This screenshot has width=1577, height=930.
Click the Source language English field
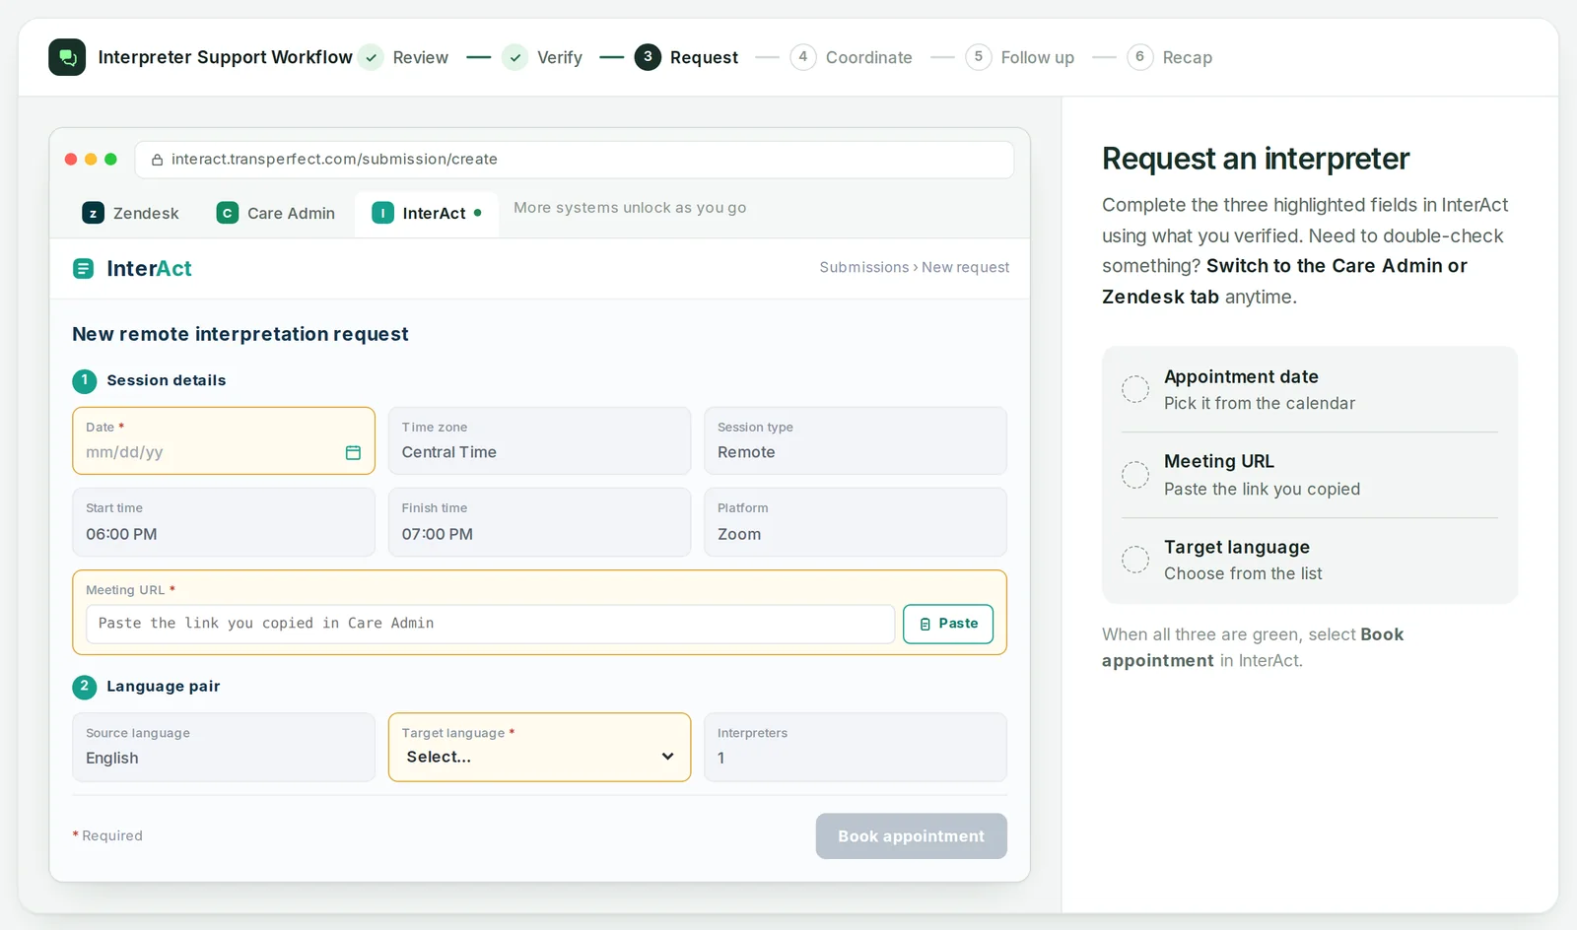(224, 748)
